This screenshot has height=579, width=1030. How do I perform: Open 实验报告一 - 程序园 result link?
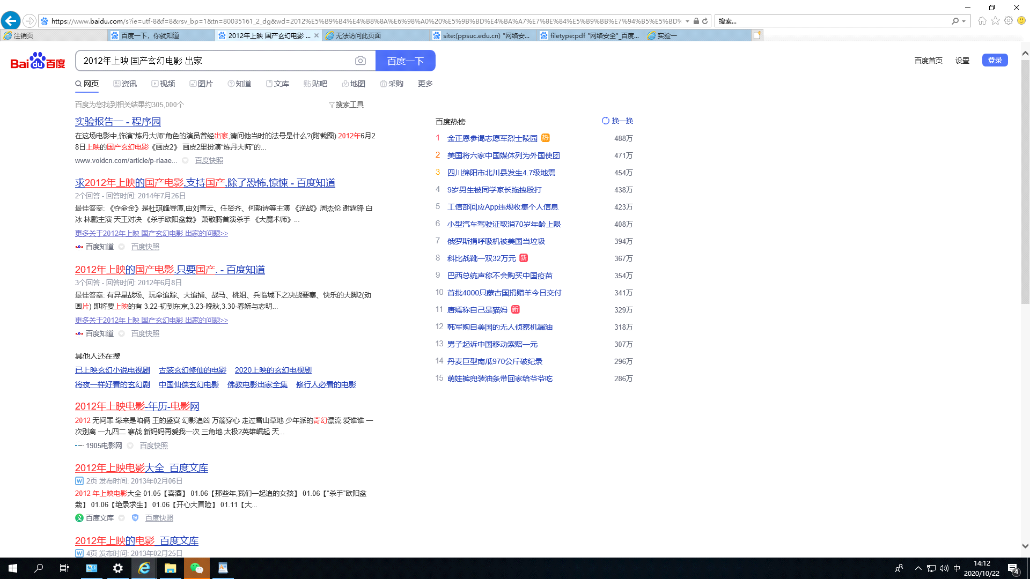[118, 122]
